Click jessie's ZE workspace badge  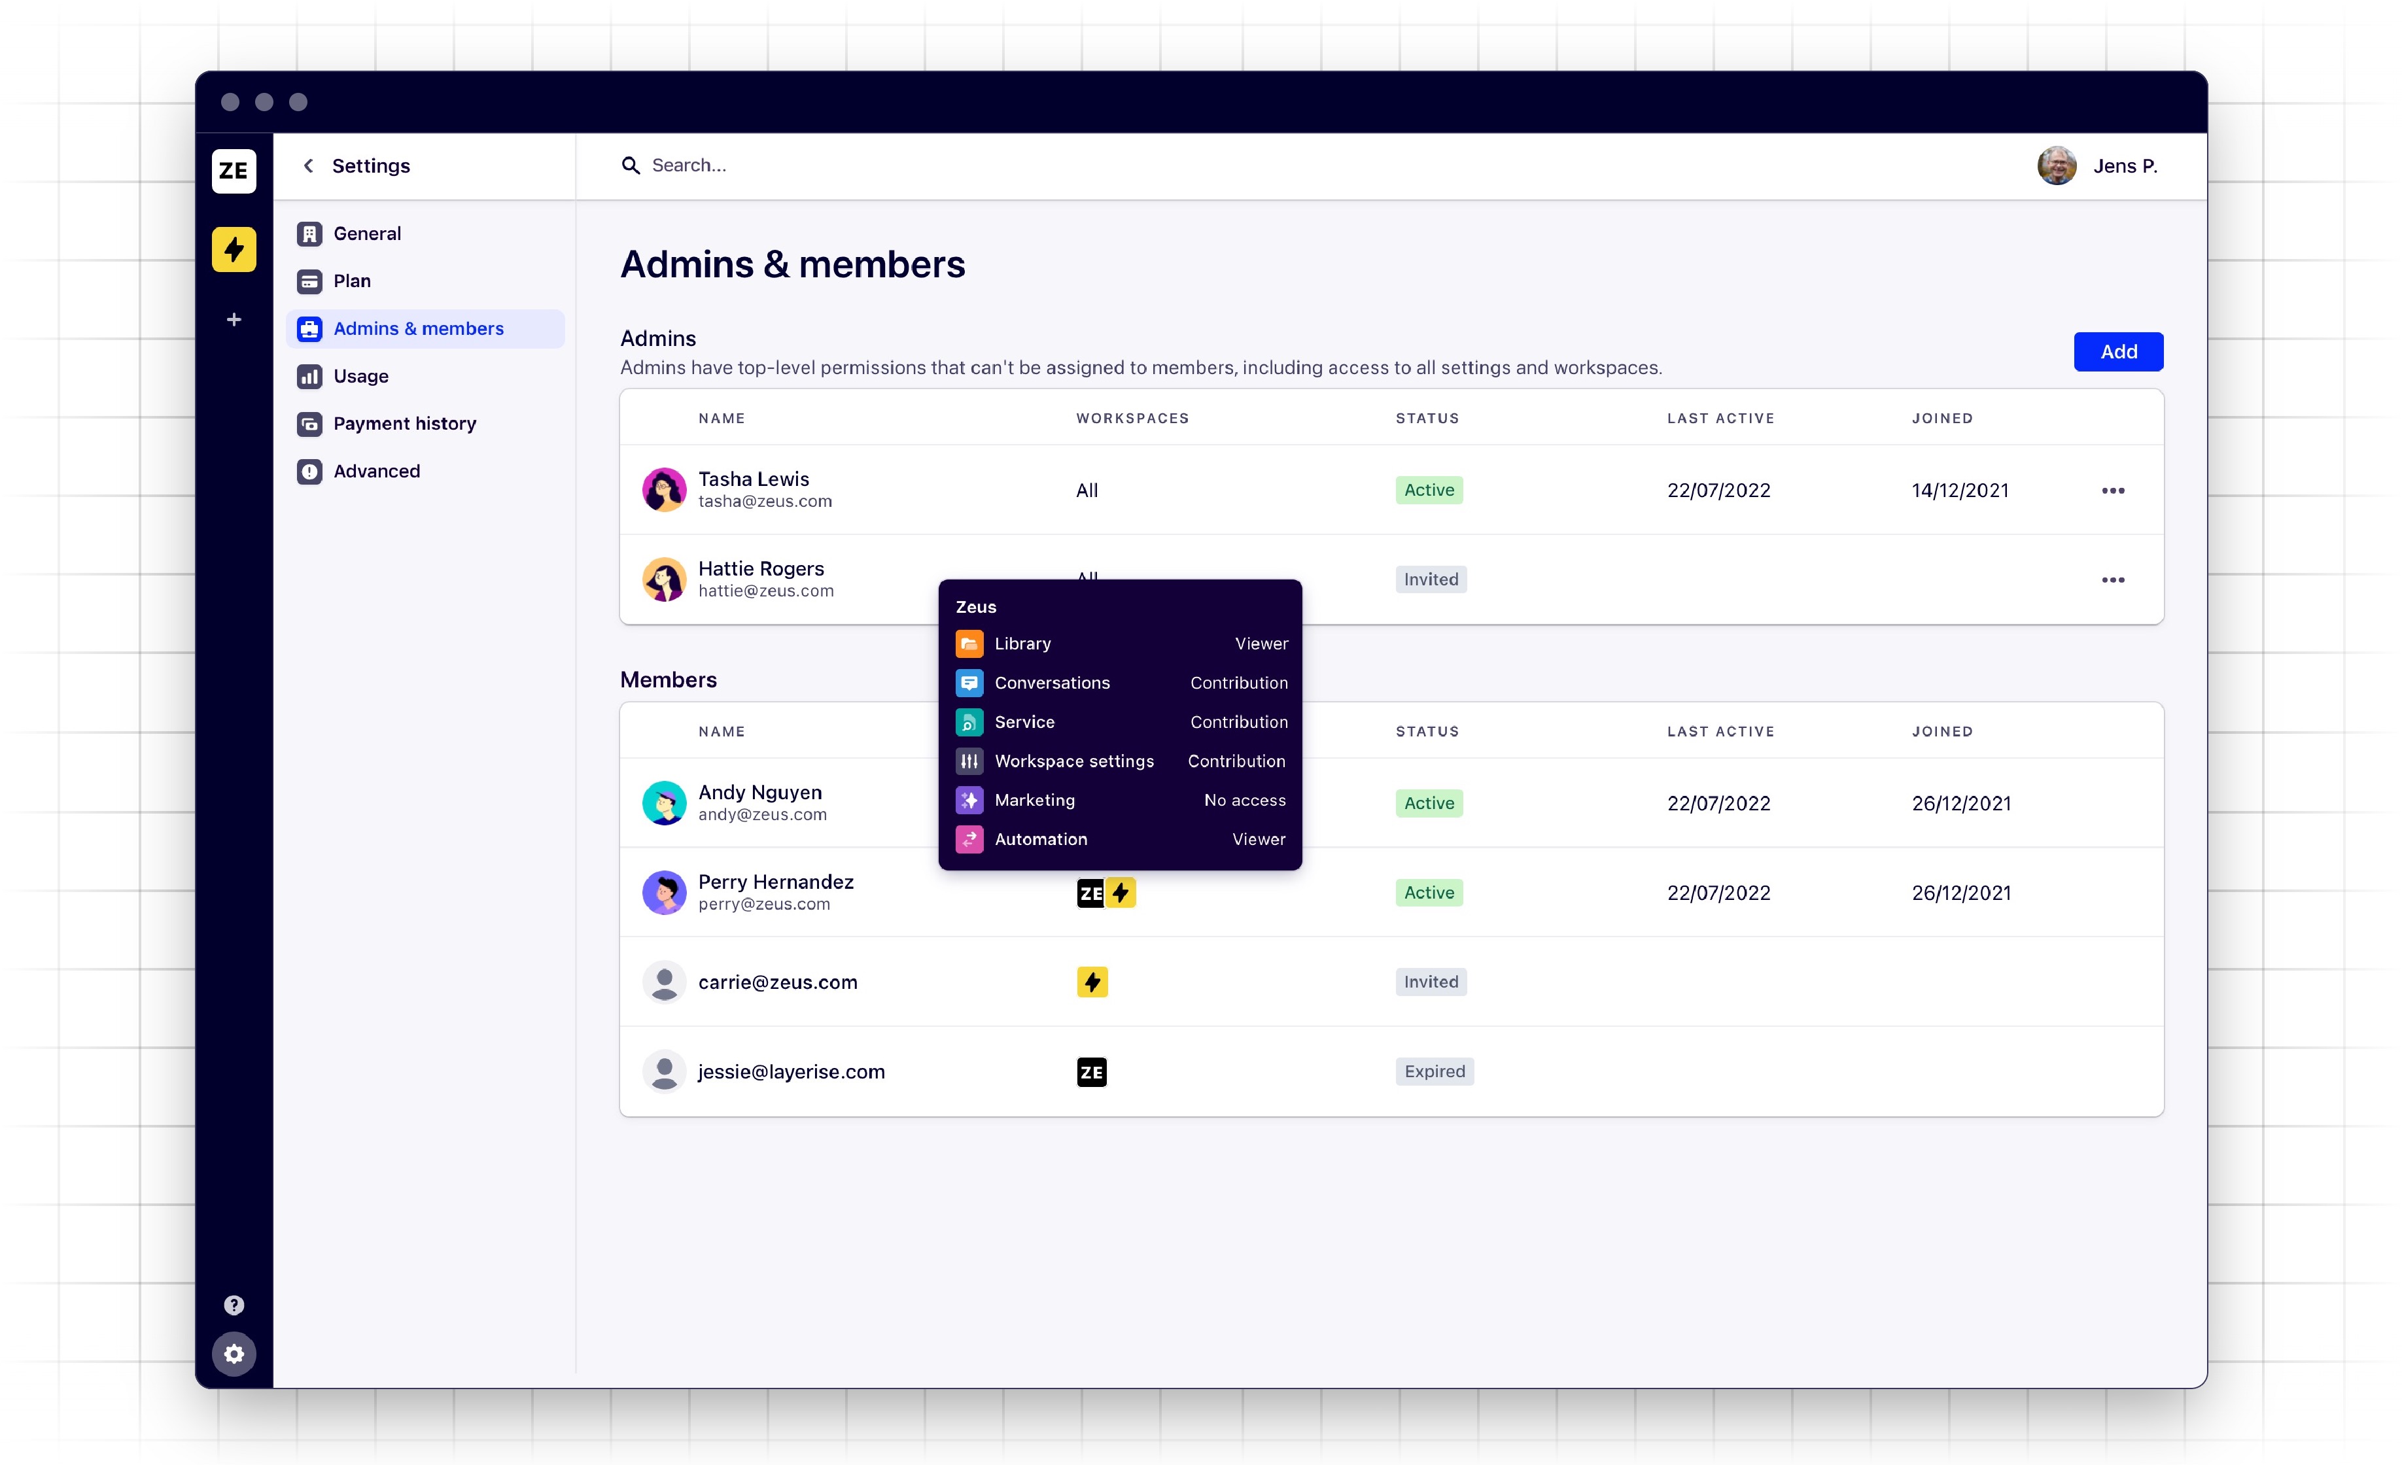click(x=1092, y=1072)
